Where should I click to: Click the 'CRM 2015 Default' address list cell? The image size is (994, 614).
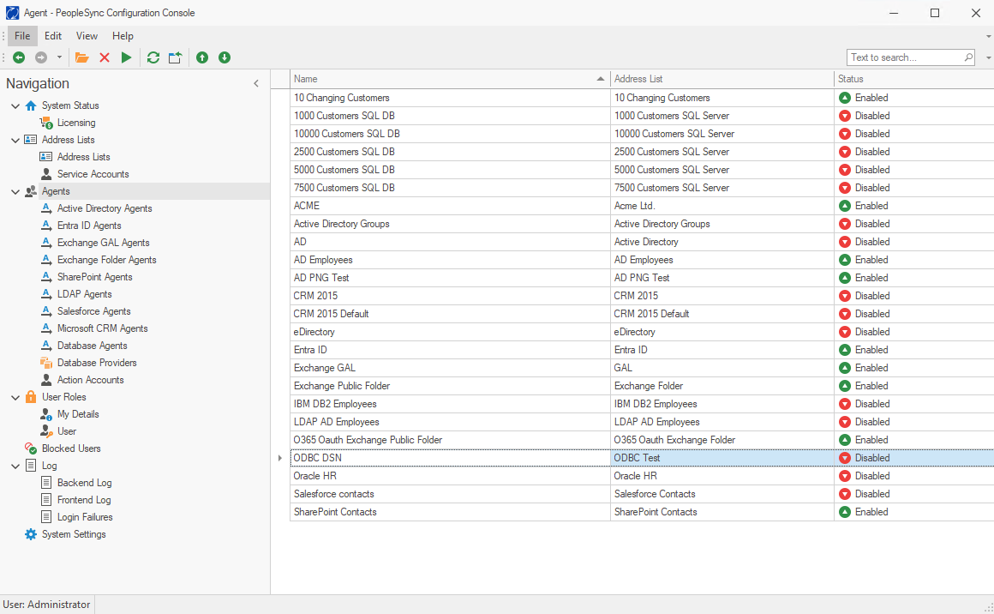tap(722, 314)
